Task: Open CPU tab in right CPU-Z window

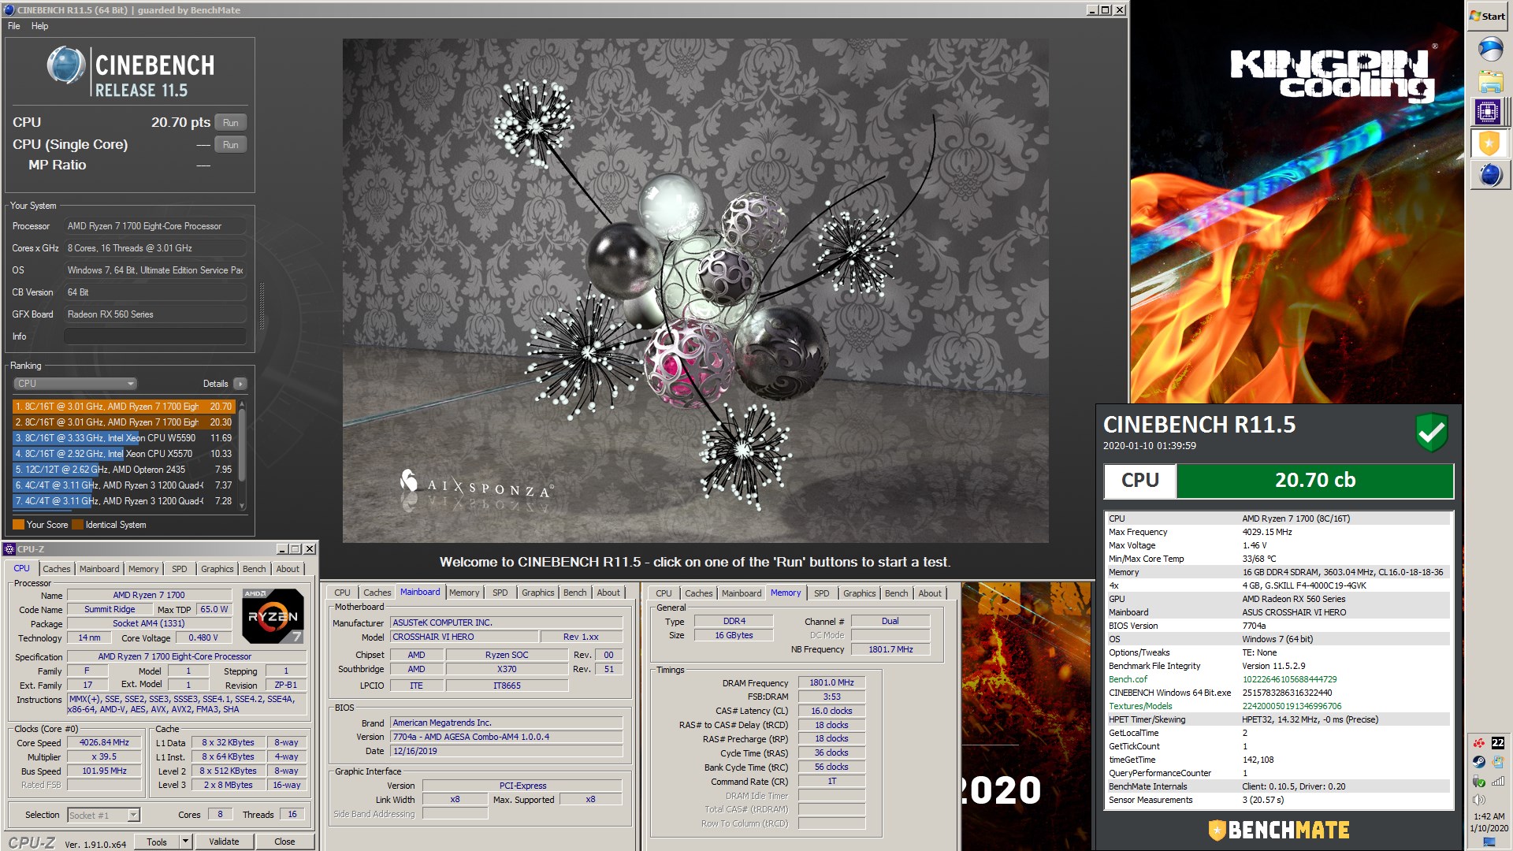Action: 664,593
